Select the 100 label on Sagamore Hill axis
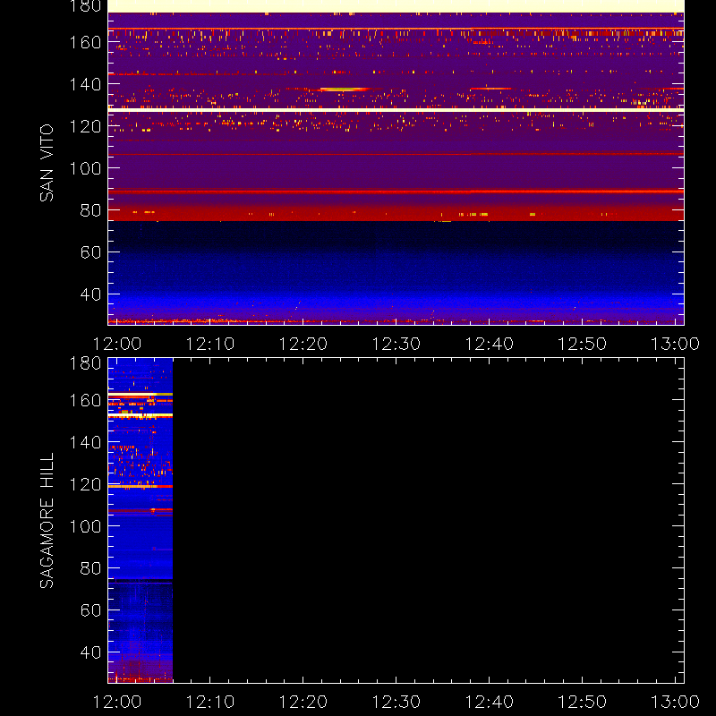716x716 pixels. pyautogui.click(x=85, y=526)
